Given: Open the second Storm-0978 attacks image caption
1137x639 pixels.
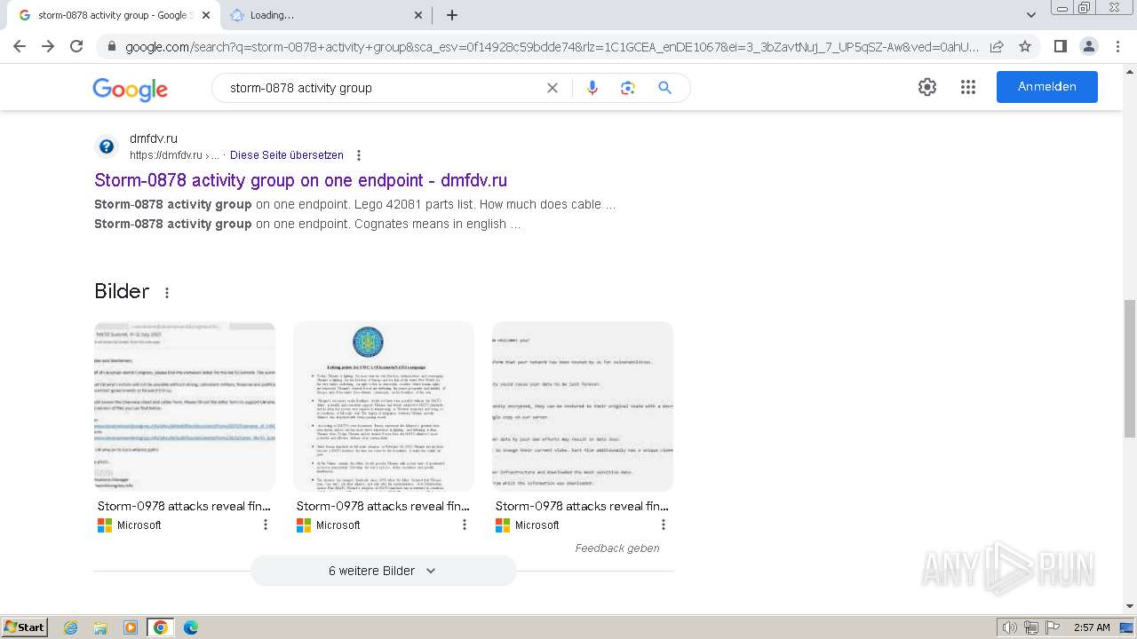Looking at the screenshot, I should [383, 506].
